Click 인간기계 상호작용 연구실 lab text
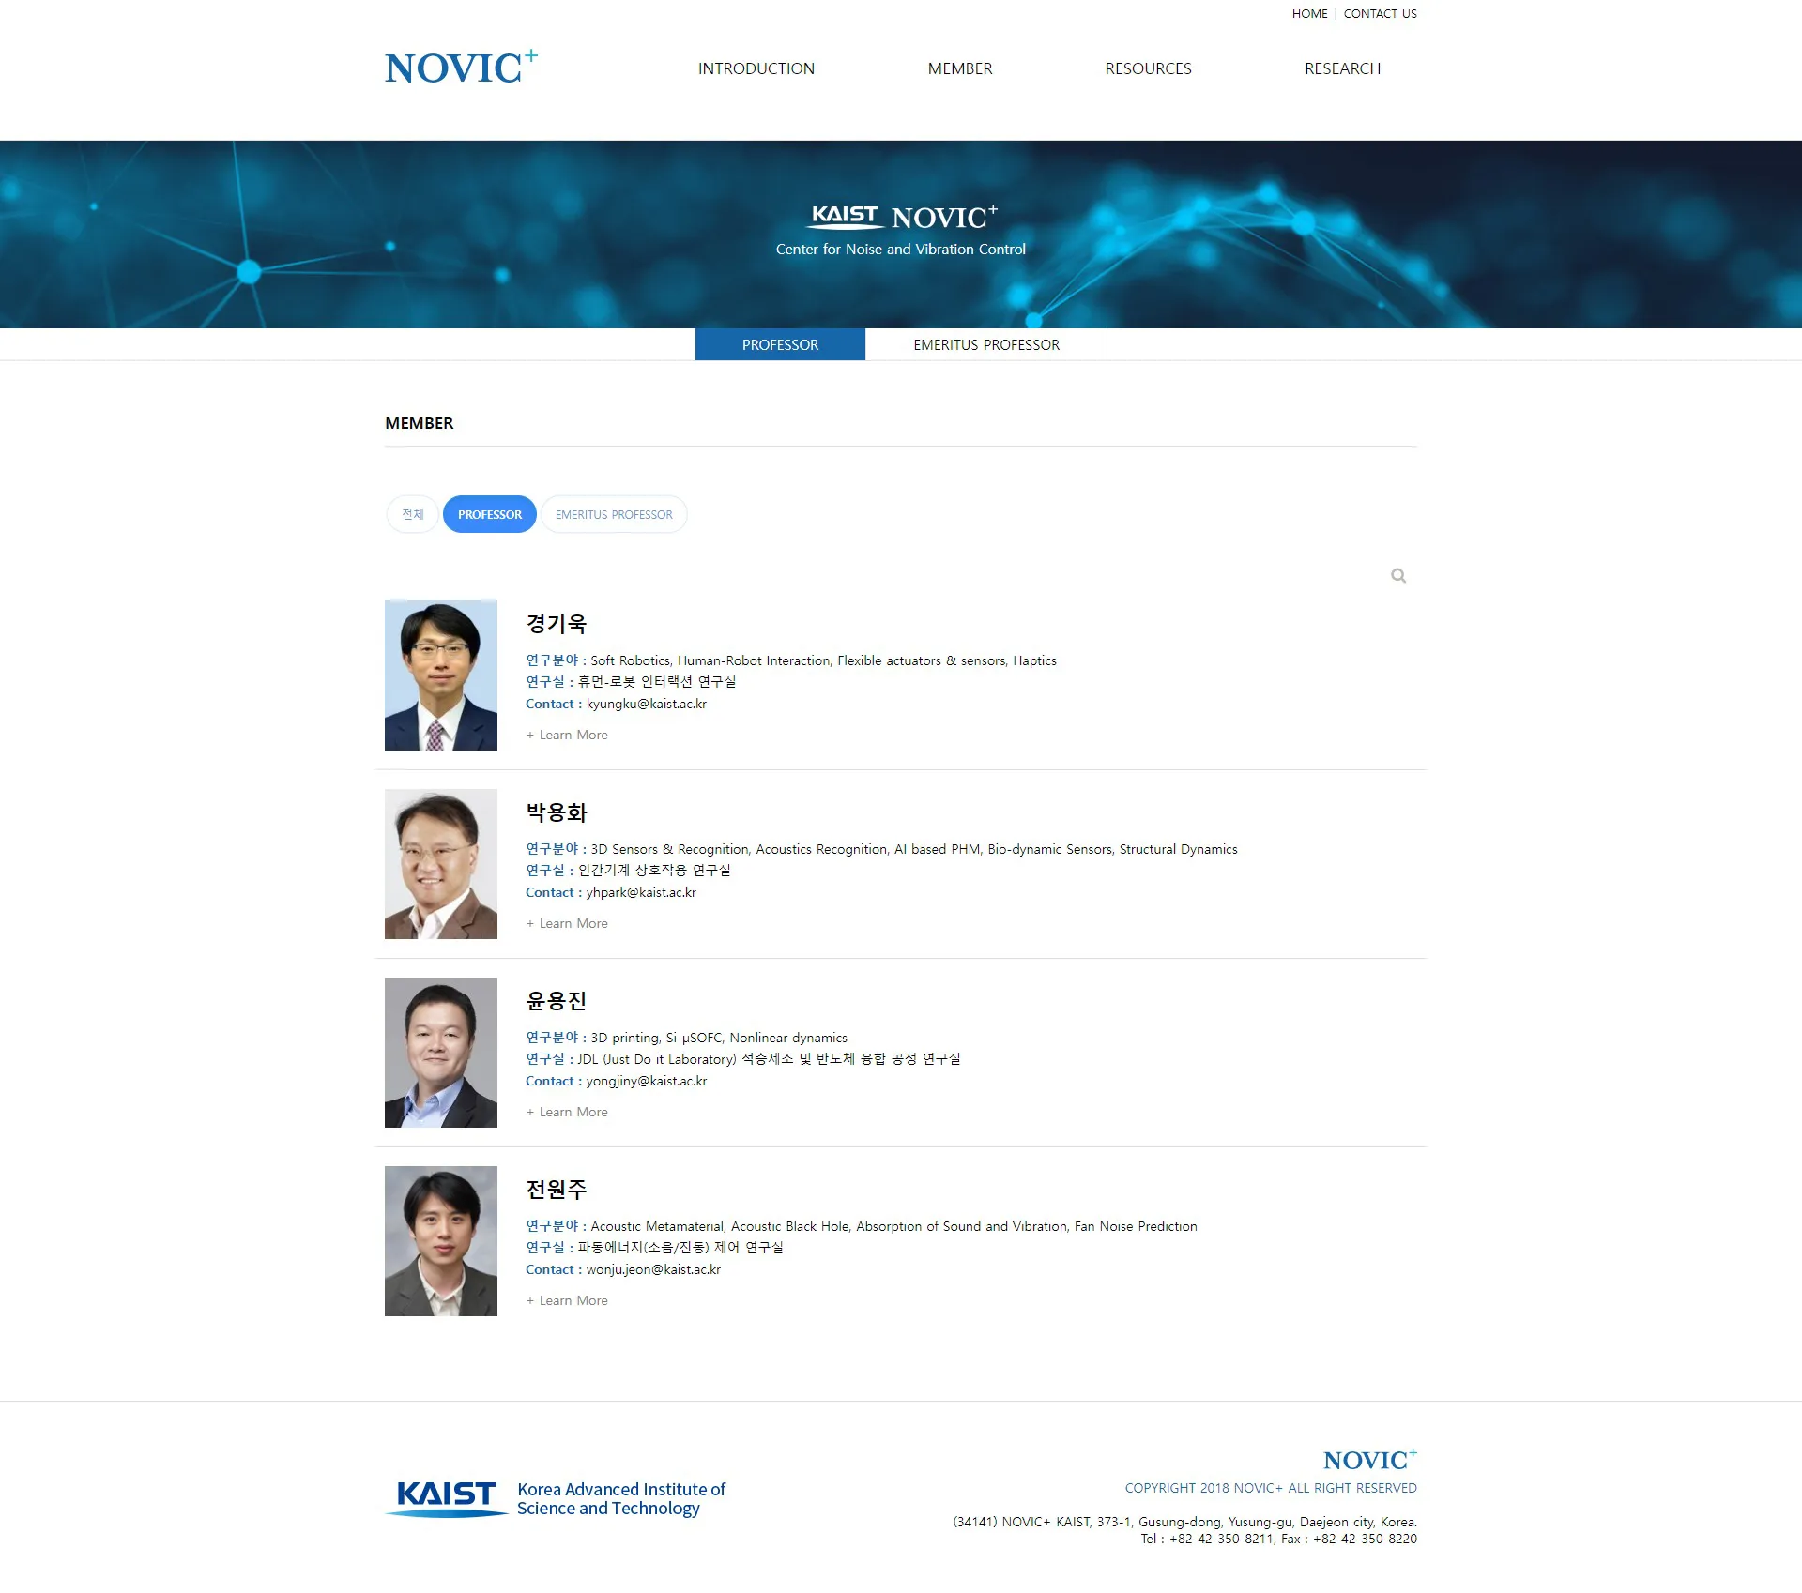Screen dimensions: 1802x1593 coord(654,871)
